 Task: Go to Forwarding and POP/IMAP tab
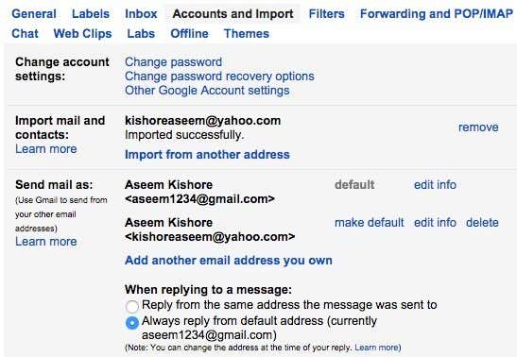(x=437, y=14)
